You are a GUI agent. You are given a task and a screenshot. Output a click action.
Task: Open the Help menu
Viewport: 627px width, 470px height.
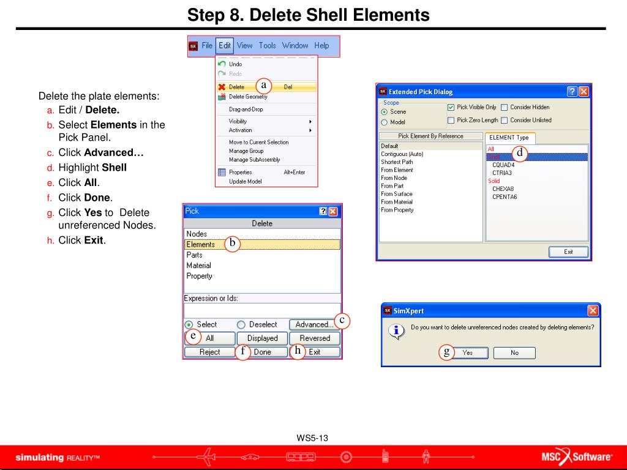321,45
